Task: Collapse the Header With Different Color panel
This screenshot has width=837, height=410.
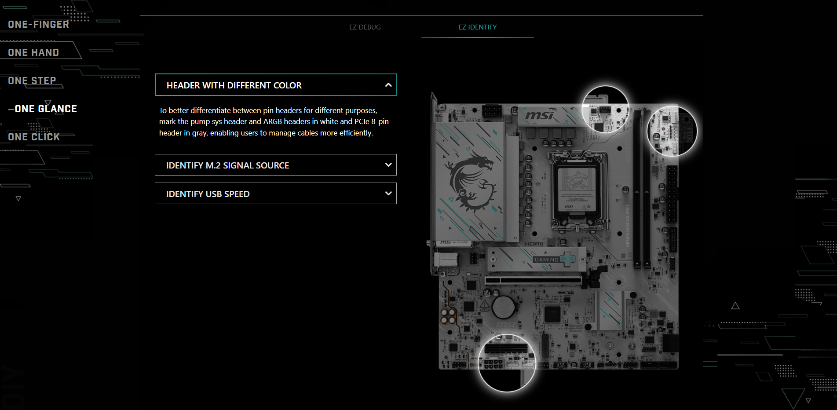Action: [276, 85]
